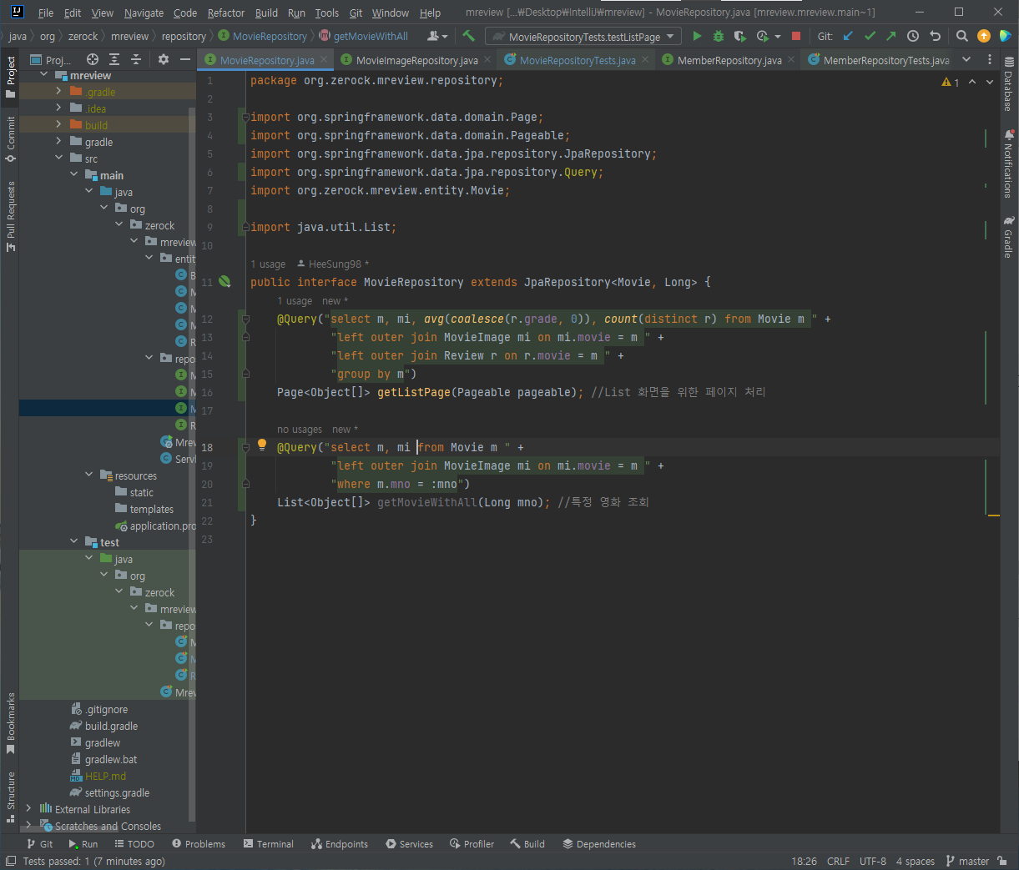Viewport: 1019px width, 870px height.
Task: Open the Notifications tool window
Action: coord(1009,163)
